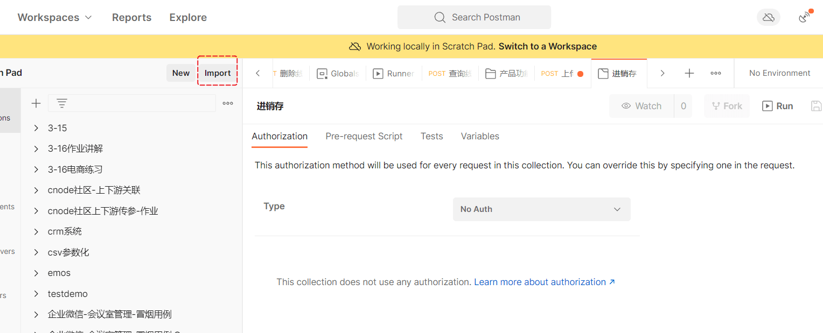This screenshot has height=333, width=823.
Task: Open Learn more about authorization link
Action: [544, 282]
